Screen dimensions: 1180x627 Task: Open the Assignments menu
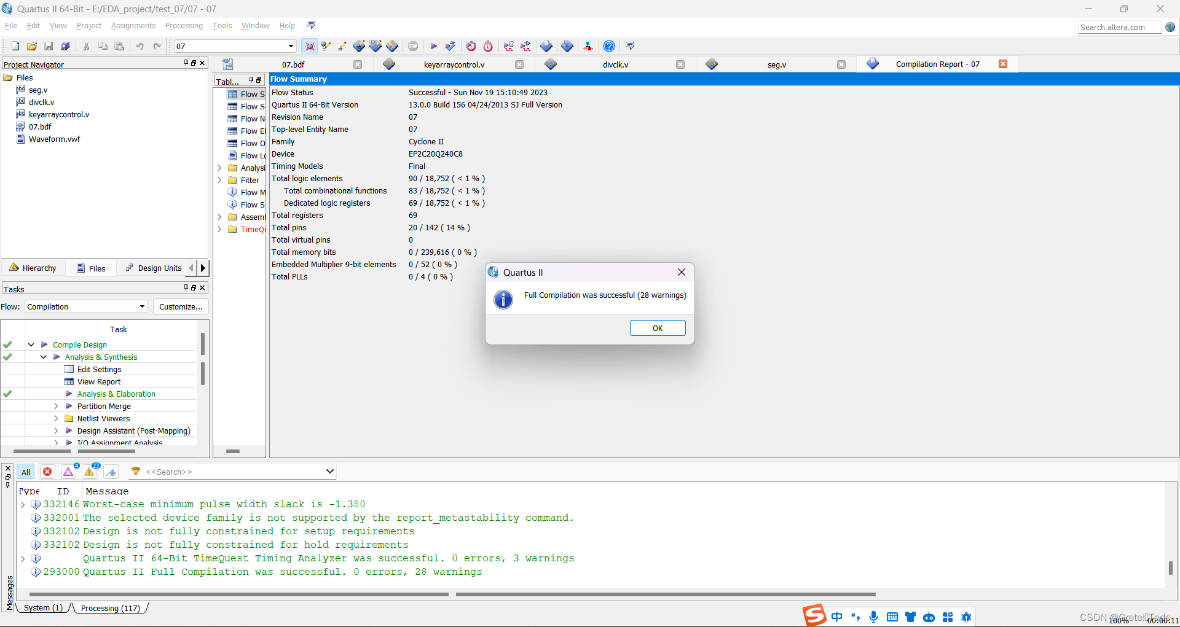click(x=133, y=26)
